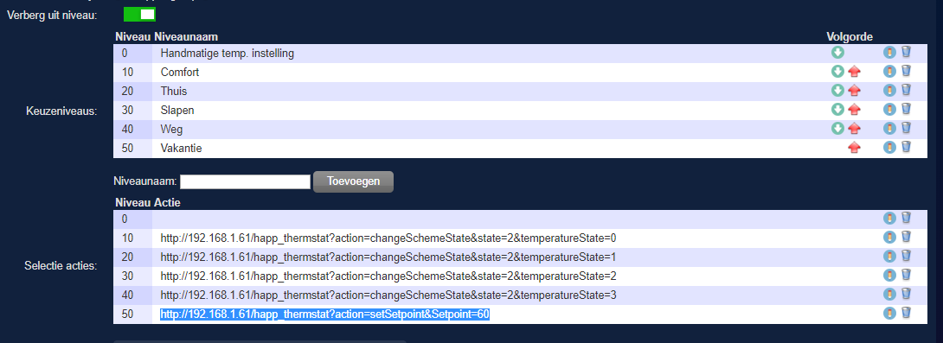Clear the setSetpoint action for level 50
Viewport: 943px width, 343px height.
tap(907, 313)
